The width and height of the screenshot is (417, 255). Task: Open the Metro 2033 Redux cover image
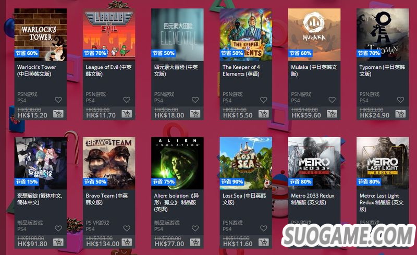pyautogui.click(x=314, y=163)
